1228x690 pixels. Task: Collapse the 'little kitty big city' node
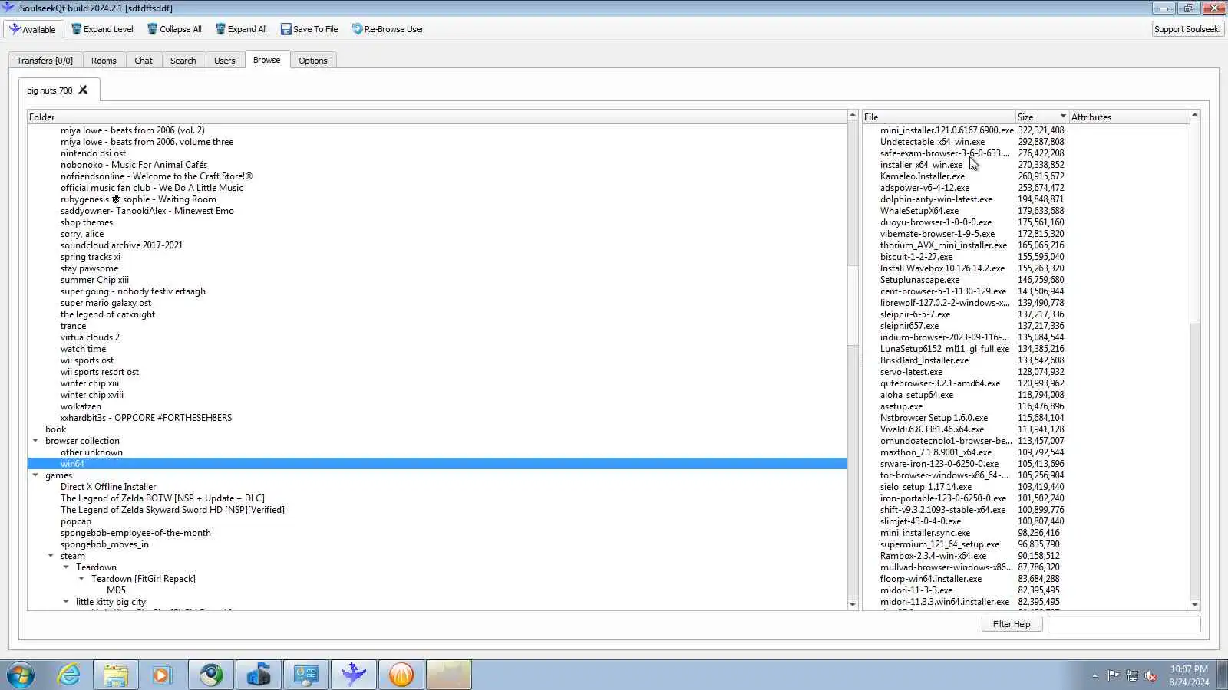click(x=66, y=602)
